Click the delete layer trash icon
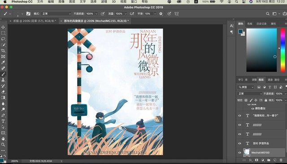The height and width of the screenshot is (164, 287). (281, 160)
